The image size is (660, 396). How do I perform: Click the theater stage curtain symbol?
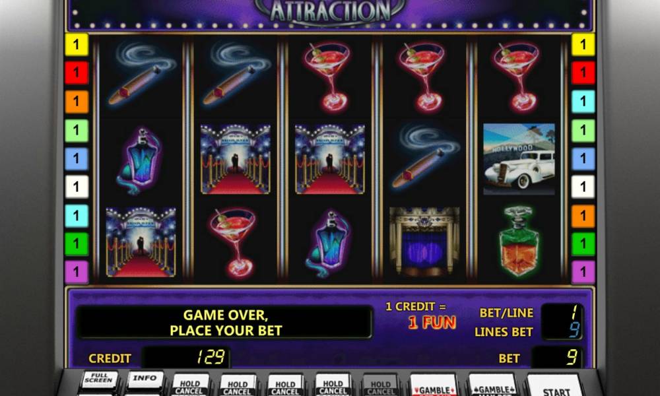pyautogui.click(x=424, y=241)
